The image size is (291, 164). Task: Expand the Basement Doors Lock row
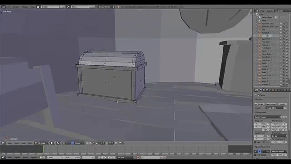(x=257, y=26)
